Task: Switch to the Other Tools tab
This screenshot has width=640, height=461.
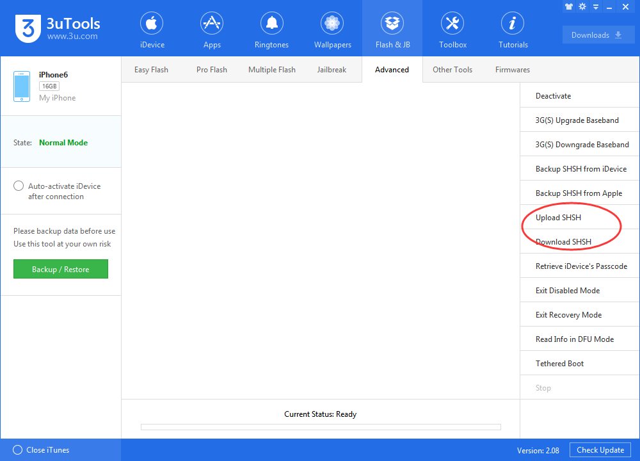Action: click(452, 70)
